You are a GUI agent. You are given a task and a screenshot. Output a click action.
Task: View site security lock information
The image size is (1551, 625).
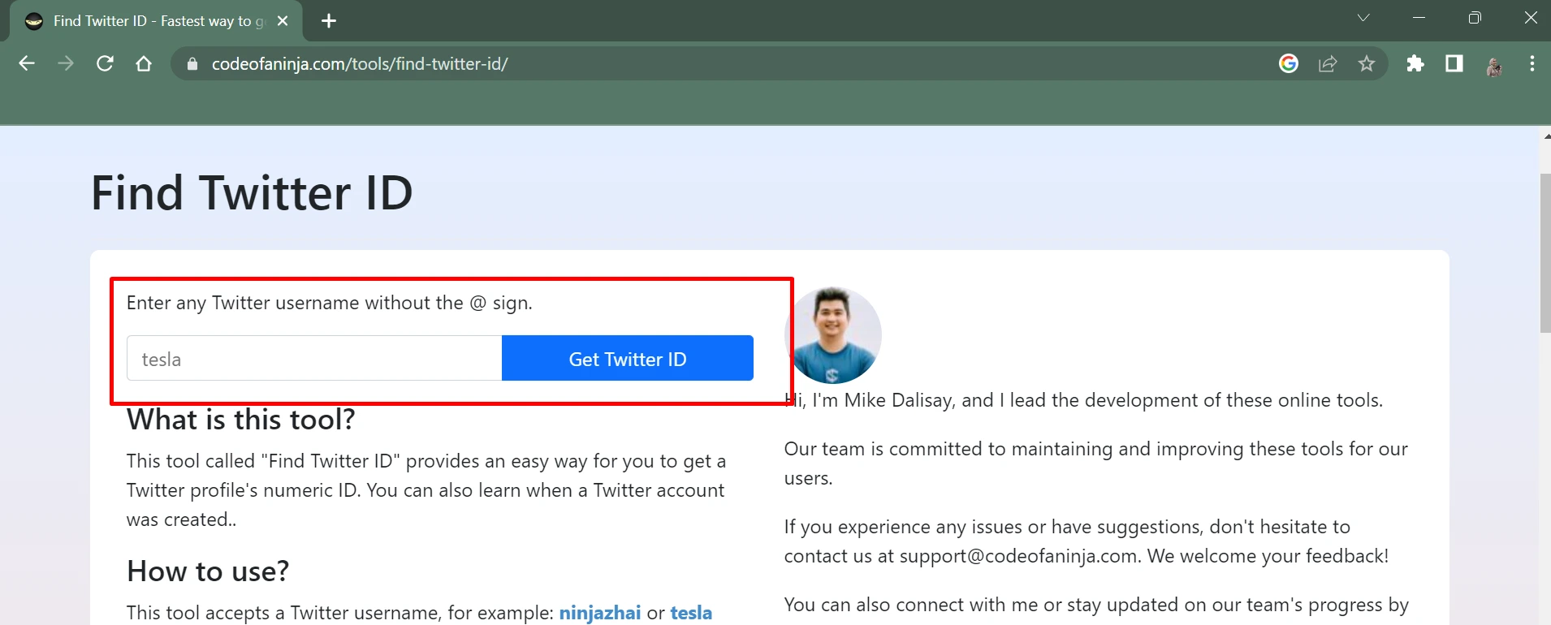[192, 64]
